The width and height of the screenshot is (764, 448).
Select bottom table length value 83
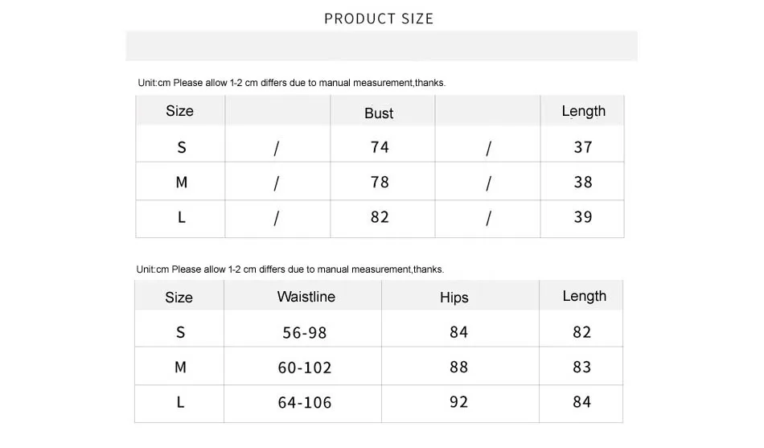click(x=581, y=367)
